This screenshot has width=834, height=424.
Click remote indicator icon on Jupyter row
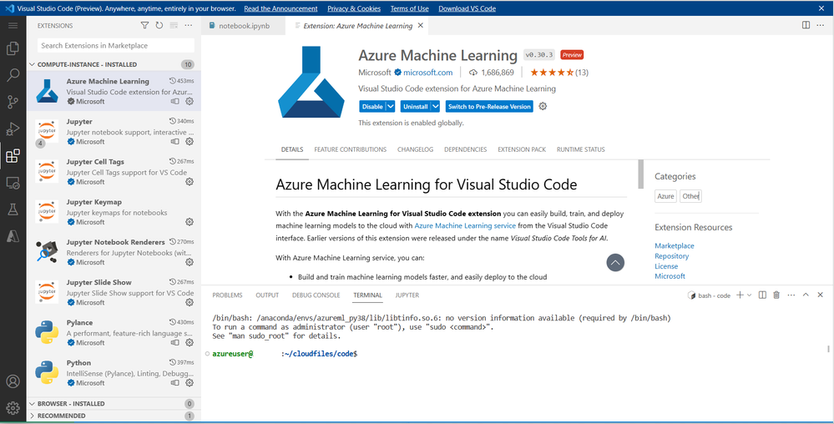(x=175, y=142)
